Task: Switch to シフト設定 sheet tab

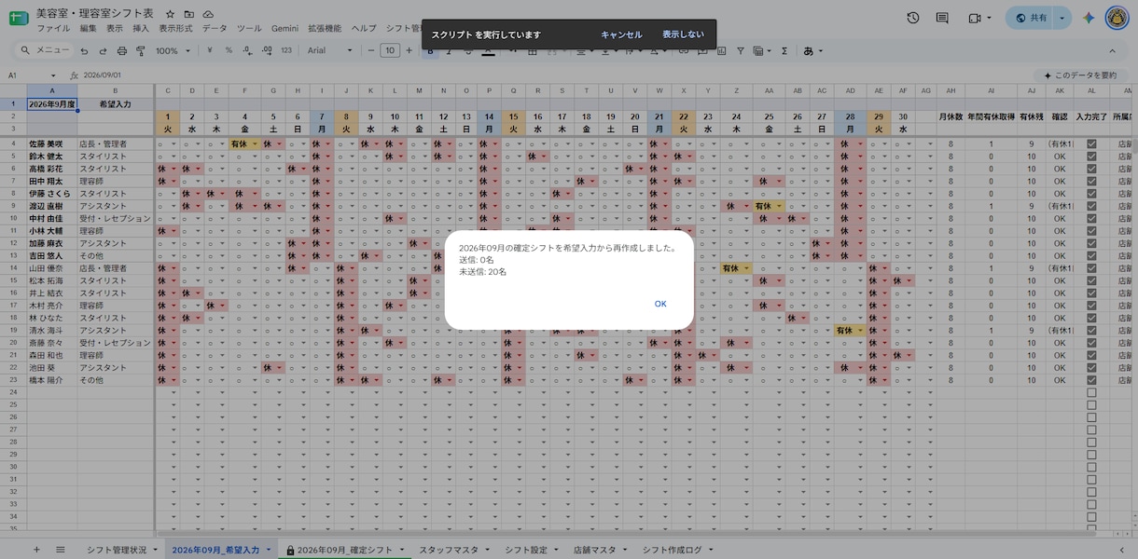Action: click(526, 550)
